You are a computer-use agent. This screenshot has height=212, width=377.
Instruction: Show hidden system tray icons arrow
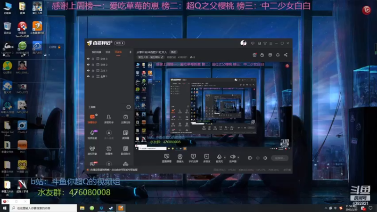pos(326,208)
